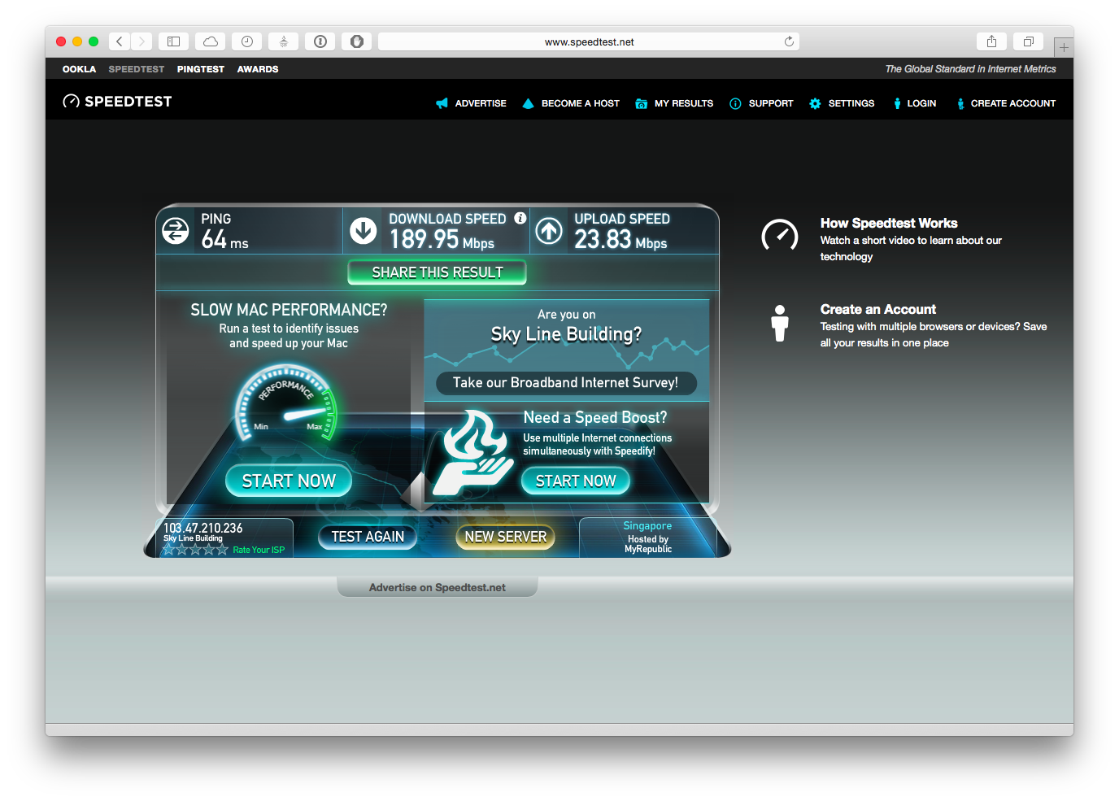
Task: Go back using the back arrow
Action: [x=120, y=41]
